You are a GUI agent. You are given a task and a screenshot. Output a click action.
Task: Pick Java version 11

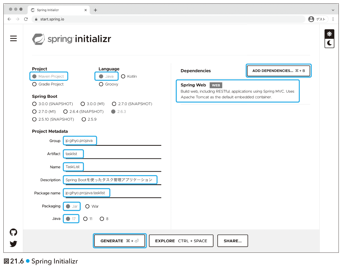tap(88, 219)
